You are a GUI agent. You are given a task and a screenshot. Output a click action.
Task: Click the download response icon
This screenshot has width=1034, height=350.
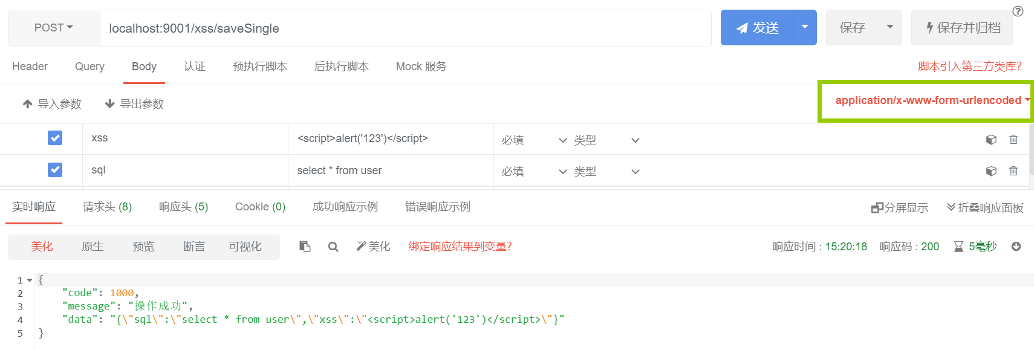coord(1016,246)
